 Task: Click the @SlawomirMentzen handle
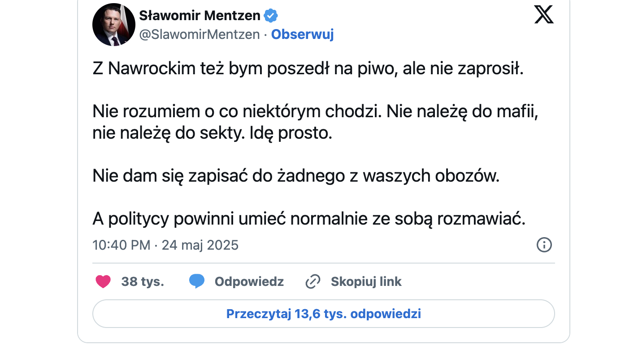coord(200,34)
